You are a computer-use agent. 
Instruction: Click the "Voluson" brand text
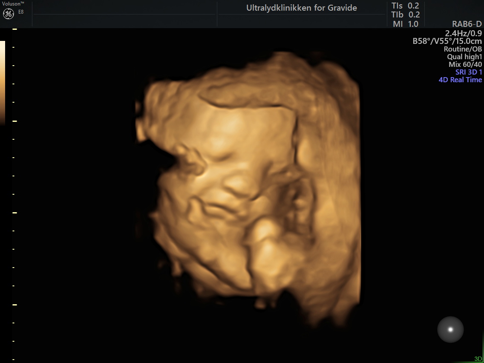tap(13, 3)
